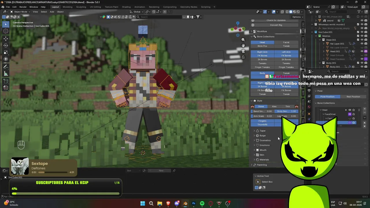Open the Blender icon in the Windows taskbar
Viewport: 370px width, 208px height.
coord(185,203)
